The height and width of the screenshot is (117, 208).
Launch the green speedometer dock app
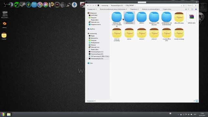pos(17,5)
